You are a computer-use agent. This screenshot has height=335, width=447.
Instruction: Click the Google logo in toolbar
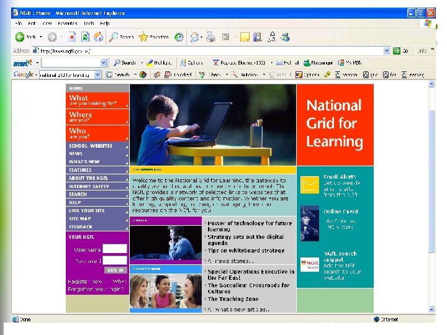24,74
